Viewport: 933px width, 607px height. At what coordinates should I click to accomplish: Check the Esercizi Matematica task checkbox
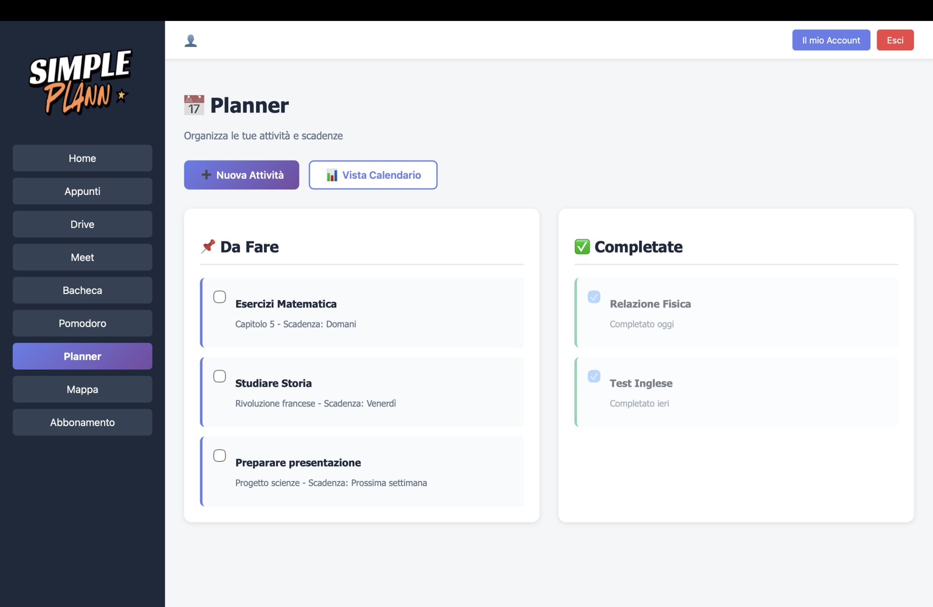[x=219, y=297]
